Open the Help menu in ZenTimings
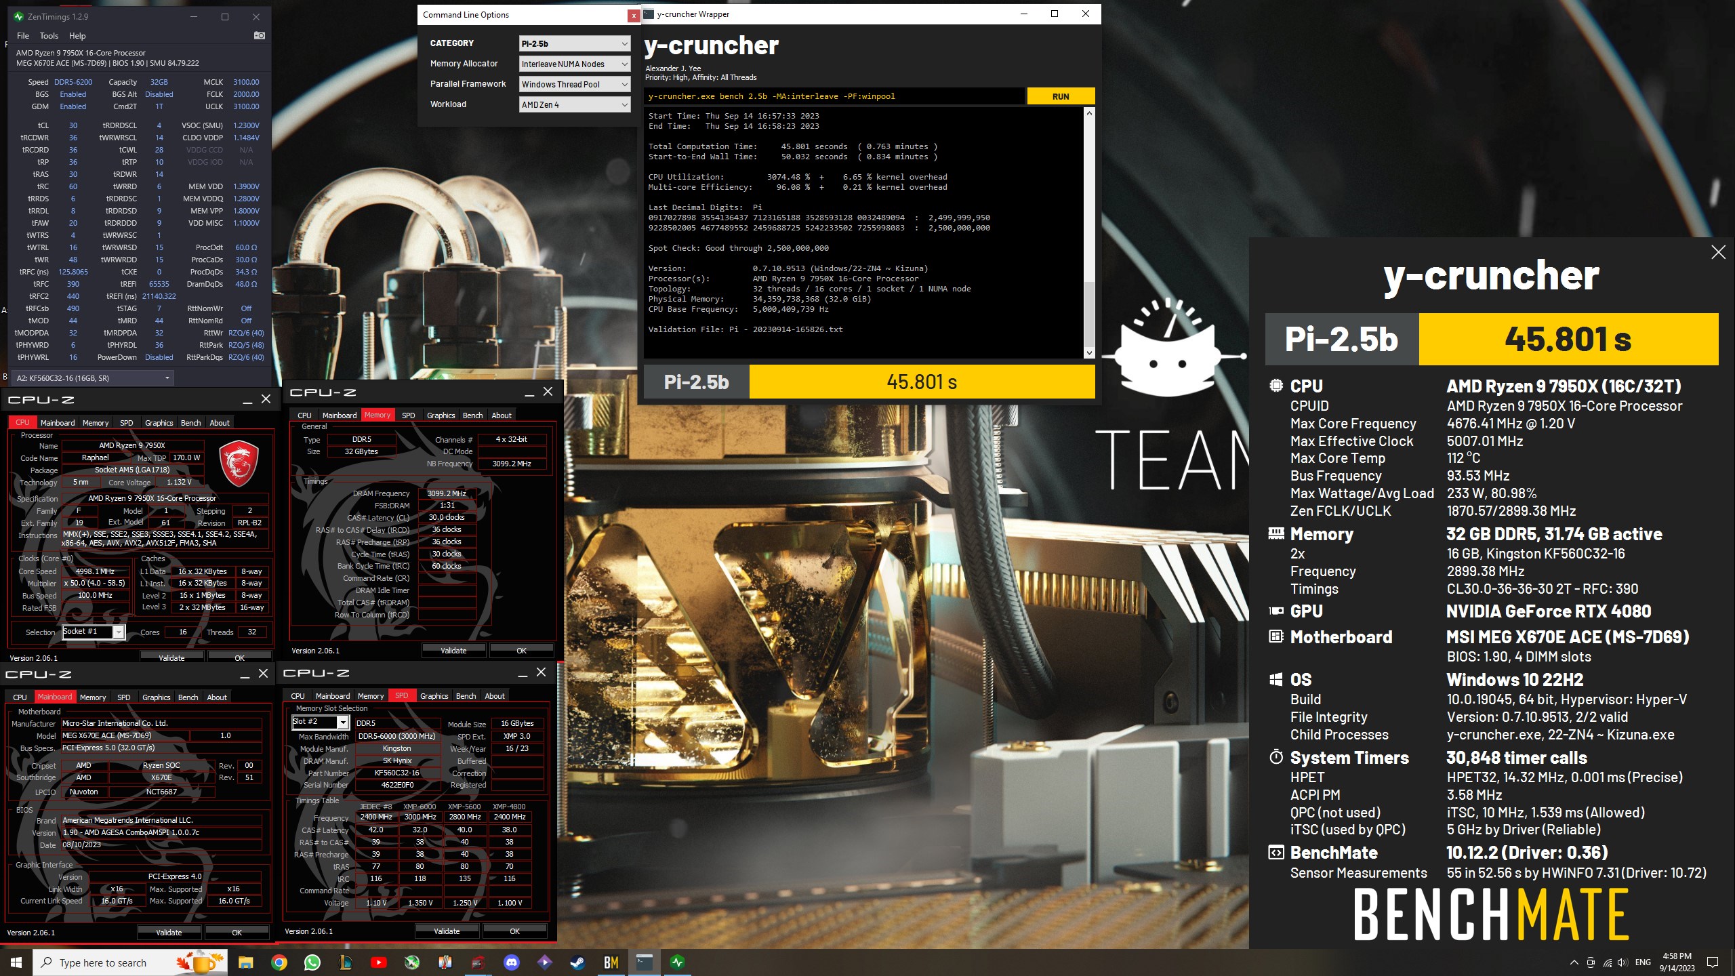 pos(77,36)
